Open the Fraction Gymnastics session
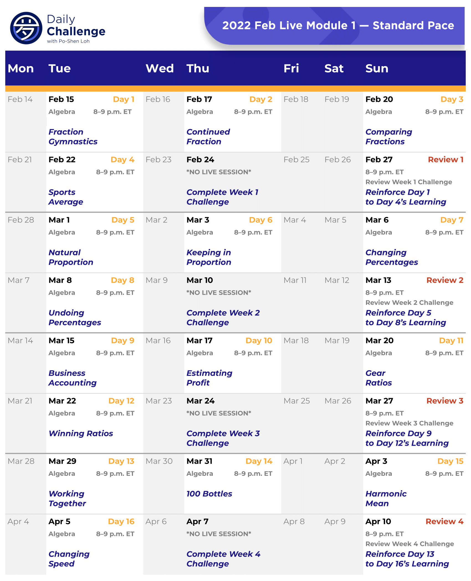This screenshot has width=471, height=581. (x=73, y=137)
